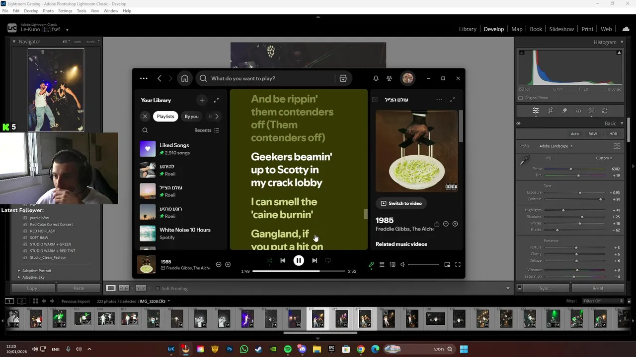Image resolution: width=636 pixels, height=357 pixels.
Task: Clear the Playlists library filter
Action: tap(145, 117)
